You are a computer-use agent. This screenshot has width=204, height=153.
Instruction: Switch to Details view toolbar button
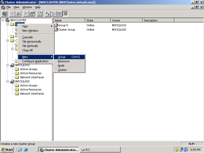point(65,14)
